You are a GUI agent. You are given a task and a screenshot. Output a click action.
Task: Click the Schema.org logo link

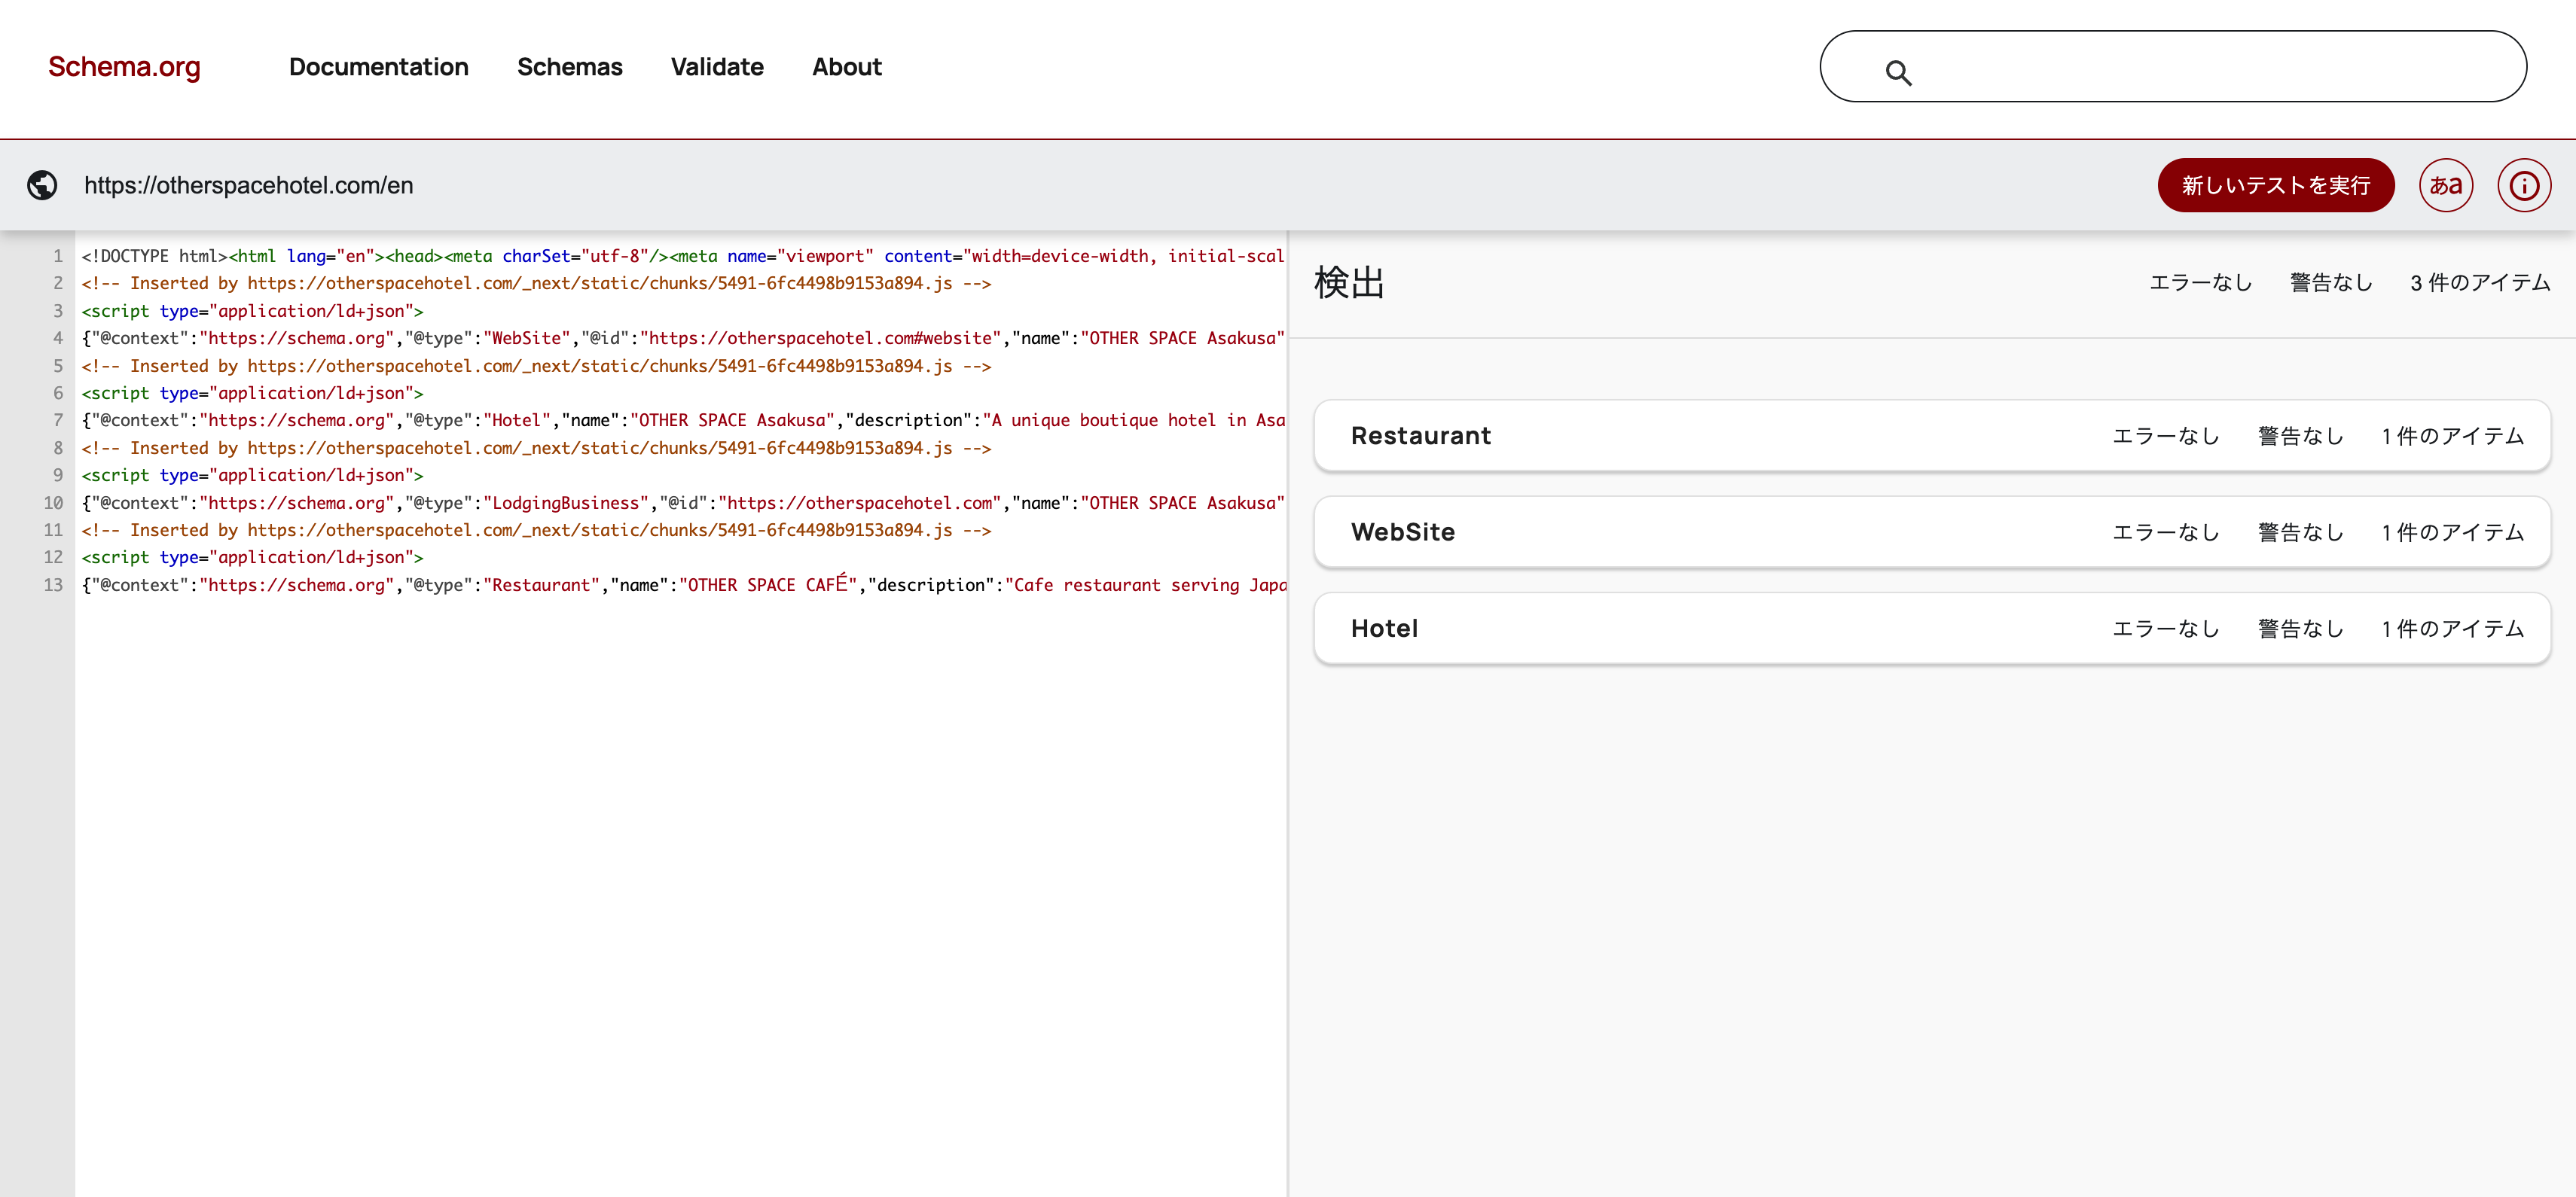click(124, 67)
